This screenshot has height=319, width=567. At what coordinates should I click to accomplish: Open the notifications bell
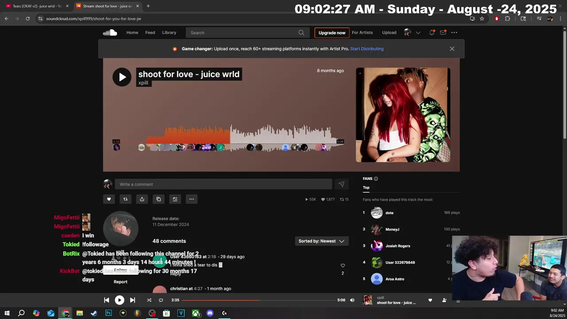(431, 32)
